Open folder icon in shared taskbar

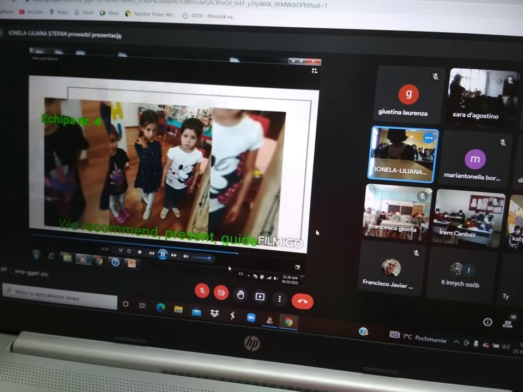pyautogui.click(x=67, y=258)
